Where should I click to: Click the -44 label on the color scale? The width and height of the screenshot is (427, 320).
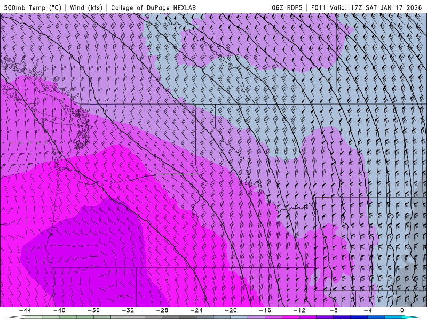pyautogui.click(x=25, y=310)
